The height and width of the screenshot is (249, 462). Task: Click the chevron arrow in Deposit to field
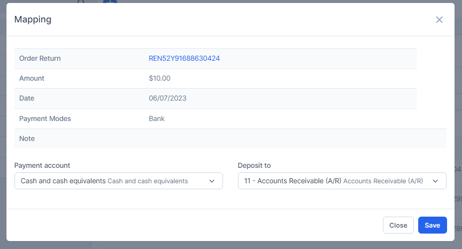tap(435, 181)
